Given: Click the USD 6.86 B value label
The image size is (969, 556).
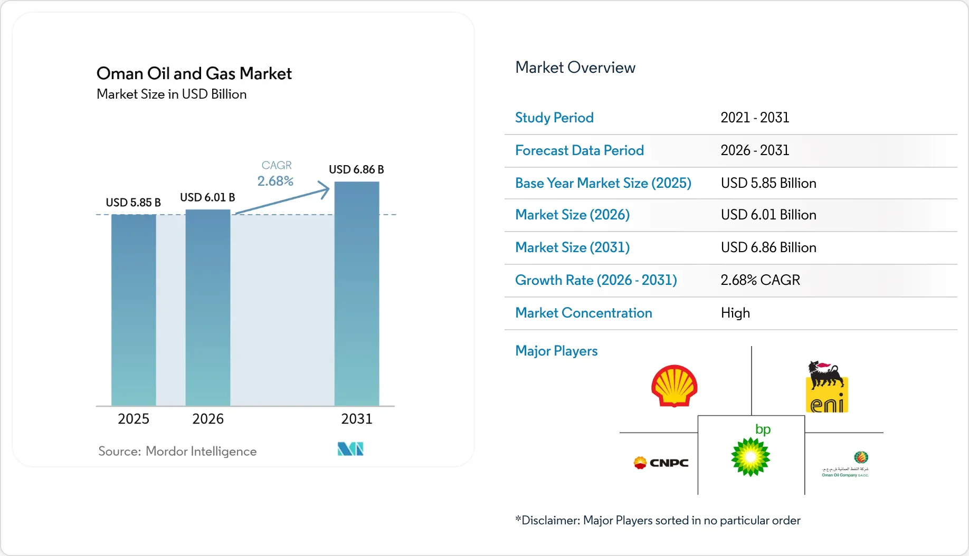Looking at the screenshot, I should 356,169.
